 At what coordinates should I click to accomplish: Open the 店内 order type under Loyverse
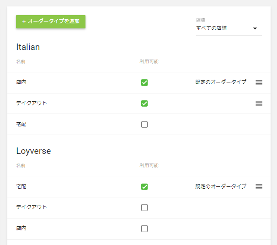pos(21,229)
